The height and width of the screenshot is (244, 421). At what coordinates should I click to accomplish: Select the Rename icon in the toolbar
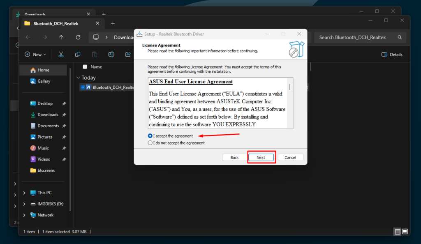111,54
